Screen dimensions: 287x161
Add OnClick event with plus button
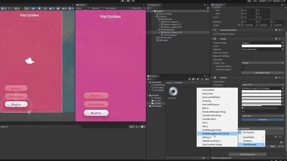(x=276, y=137)
